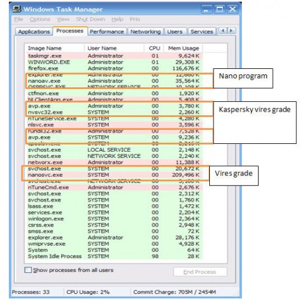305x300 pixels.
Task: Sort processes by CPU column header
Action: click(x=154, y=48)
